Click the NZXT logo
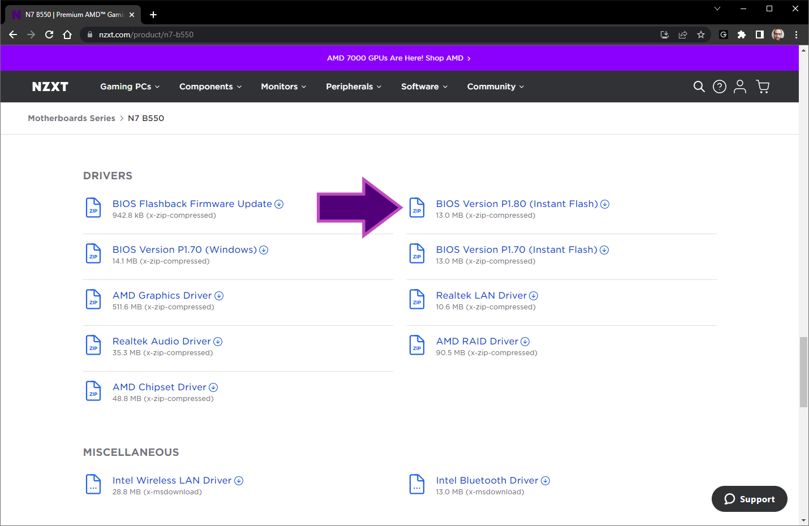 (x=50, y=87)
